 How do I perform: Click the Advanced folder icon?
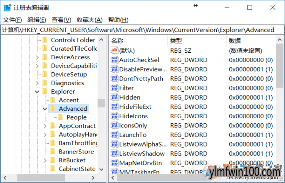click(53, 108)
